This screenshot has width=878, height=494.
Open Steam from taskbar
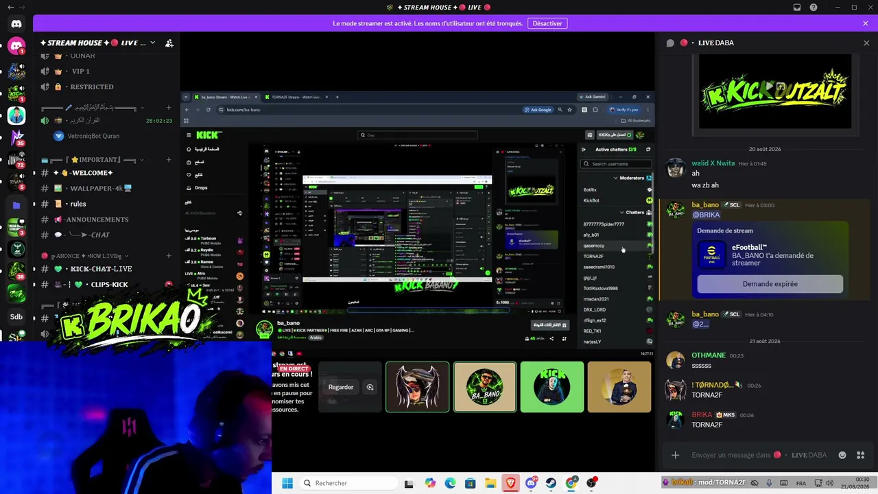(x=551, y=483)
